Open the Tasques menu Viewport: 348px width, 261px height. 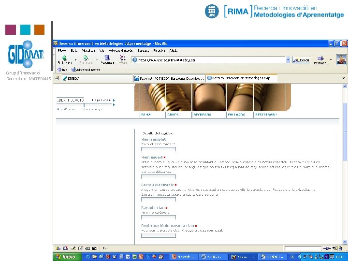tap(143, 50)
